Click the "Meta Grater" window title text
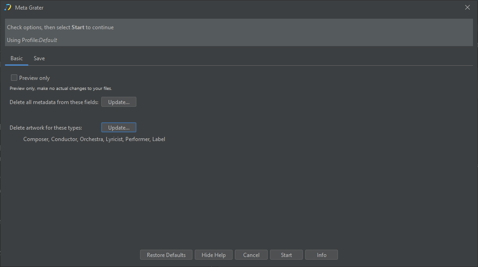The width and height of the screenshot is (478, 267). (29, 8)
